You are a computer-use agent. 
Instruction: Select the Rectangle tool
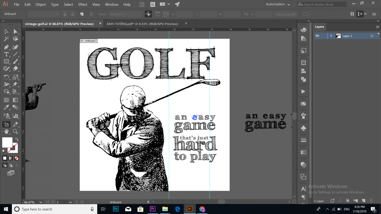click(6, 61)
